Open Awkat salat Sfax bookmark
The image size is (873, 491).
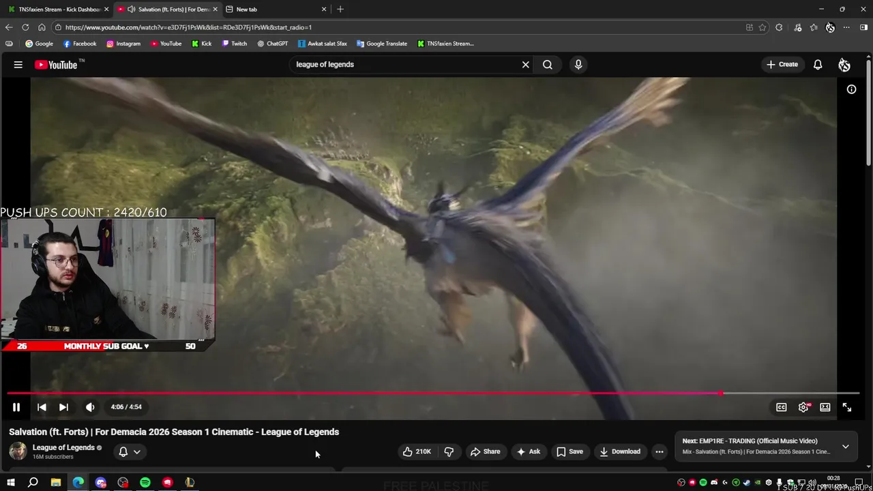coord(323,44)
